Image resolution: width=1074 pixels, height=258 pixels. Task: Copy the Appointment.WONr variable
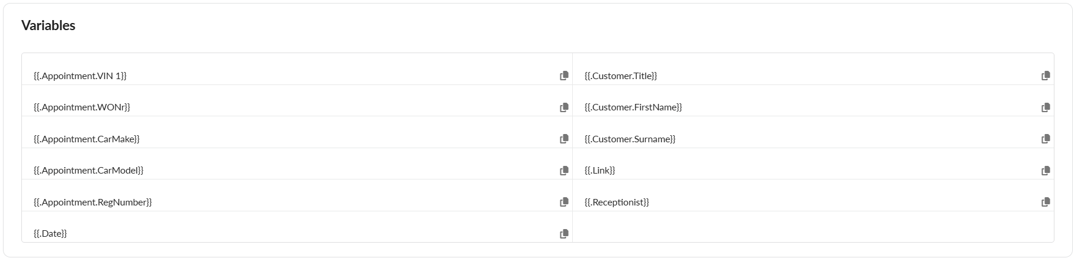(564, 107)
